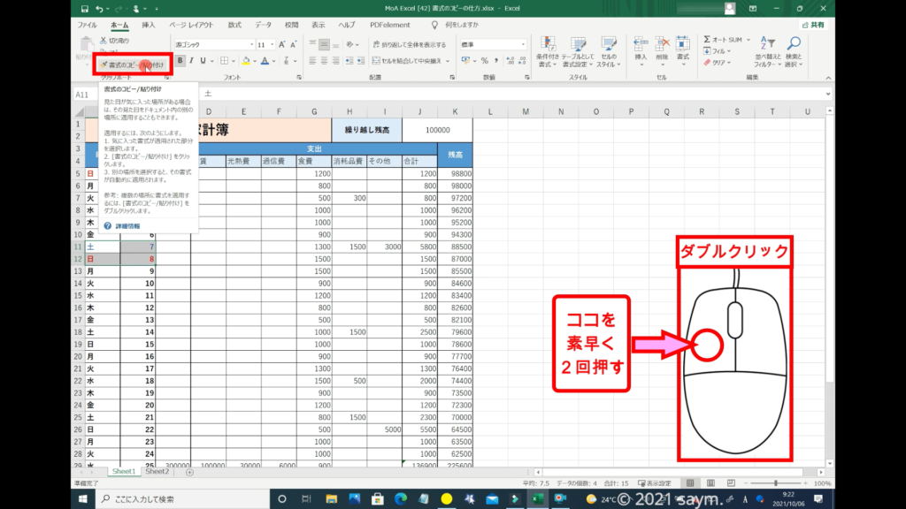Toggle wrap text (折り返して全体を表示する)
The image size is (906, 509).
408,43
